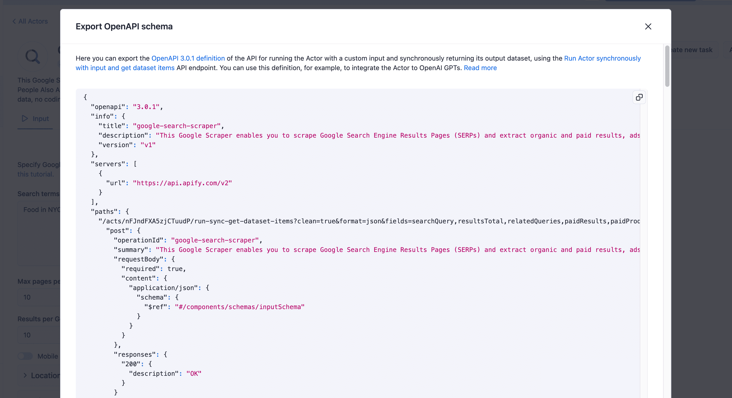Copy the OpenAPI schema to clipboard
Image resolution: width=732 pixels, height=398 pixels.
639,97
